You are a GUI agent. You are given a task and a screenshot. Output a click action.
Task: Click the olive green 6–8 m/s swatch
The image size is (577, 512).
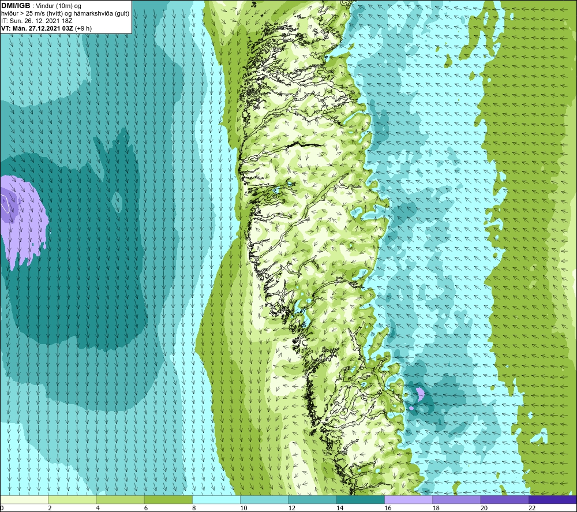pyautogui.click(x=168, y=499)
